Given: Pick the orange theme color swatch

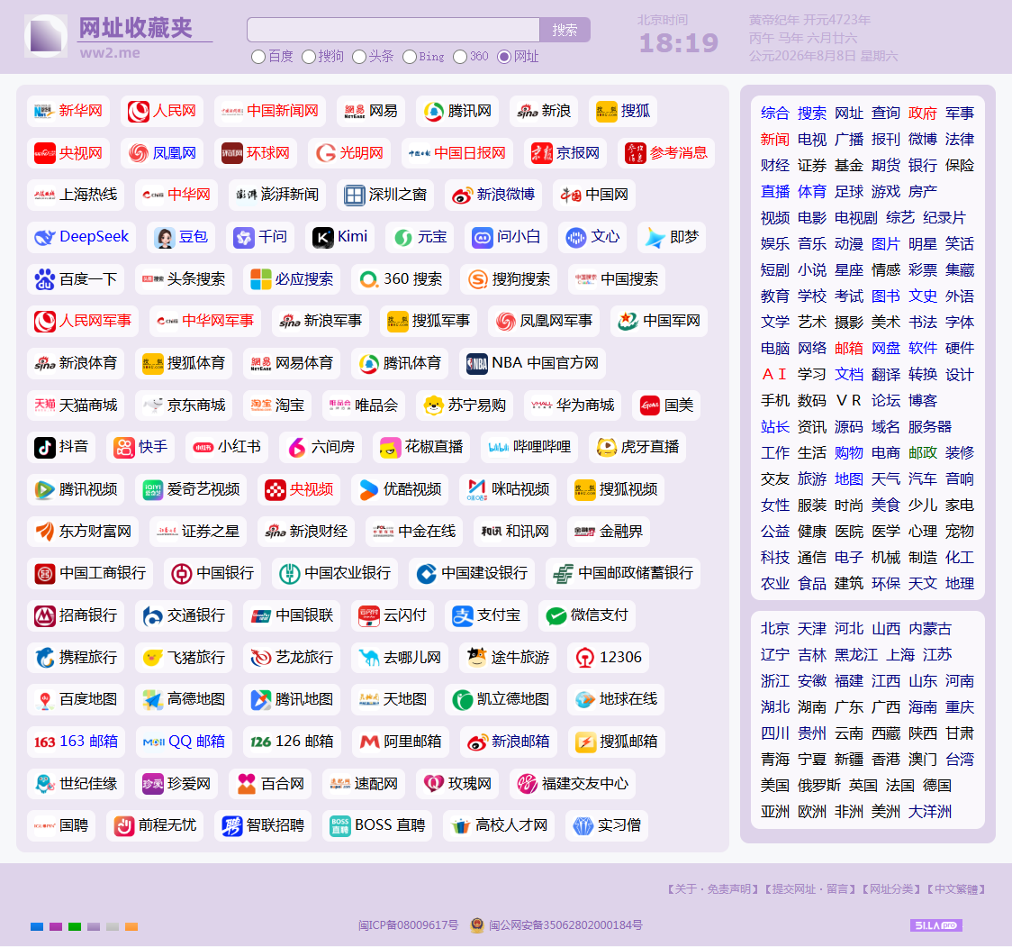Looking at the screenshot, I should coord(131,926).
